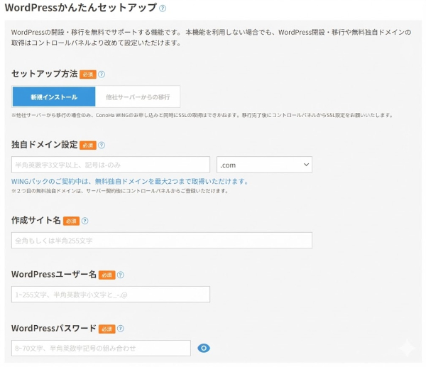Click help icon beside WordPressユーザー名

[x=120, y=275]
